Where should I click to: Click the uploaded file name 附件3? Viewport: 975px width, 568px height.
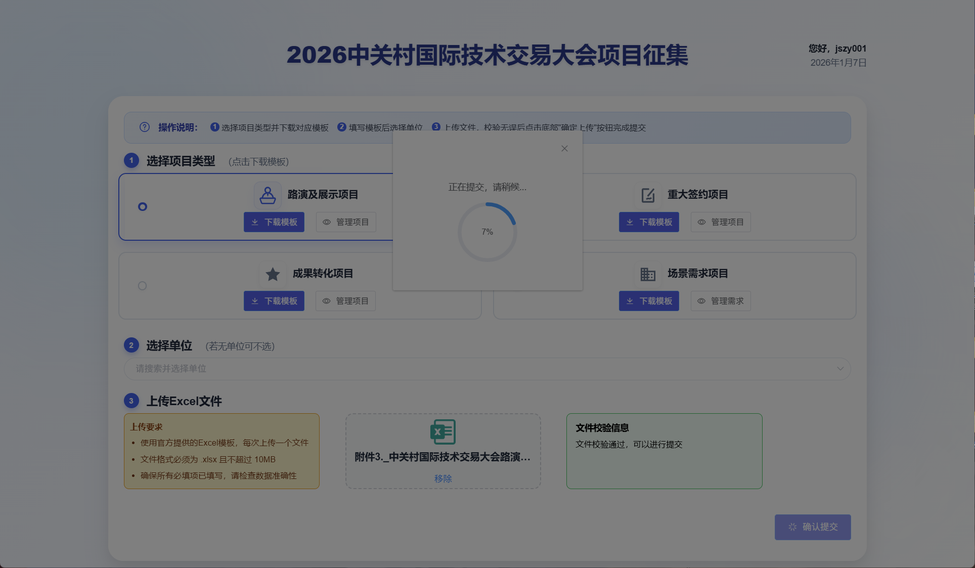442,457
